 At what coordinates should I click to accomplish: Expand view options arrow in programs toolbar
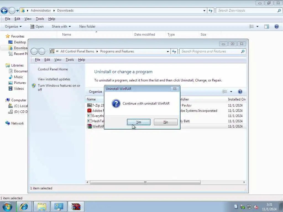231,92
